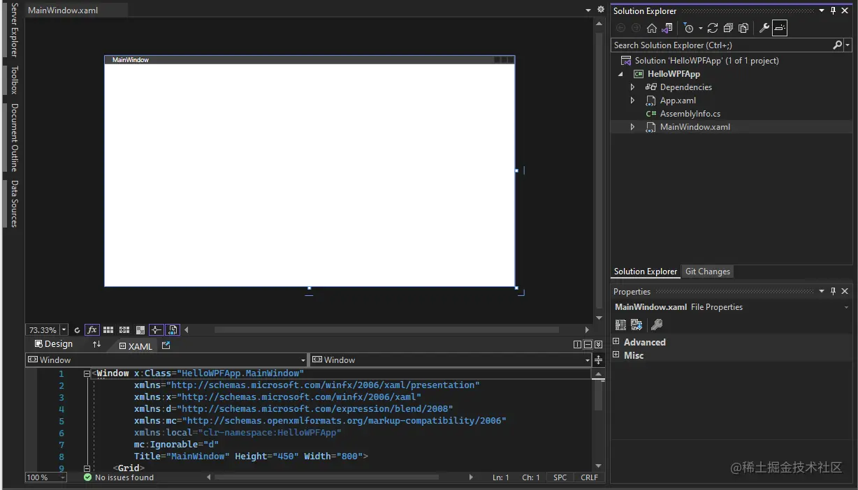Expand the Advanced properties section

616,342
